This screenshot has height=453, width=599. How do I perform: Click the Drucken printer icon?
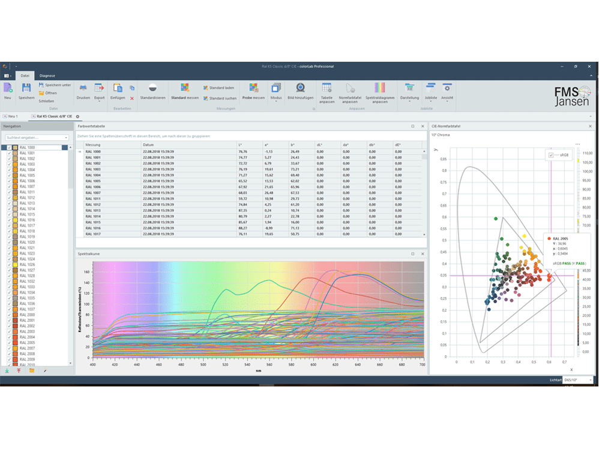(83, 89)
